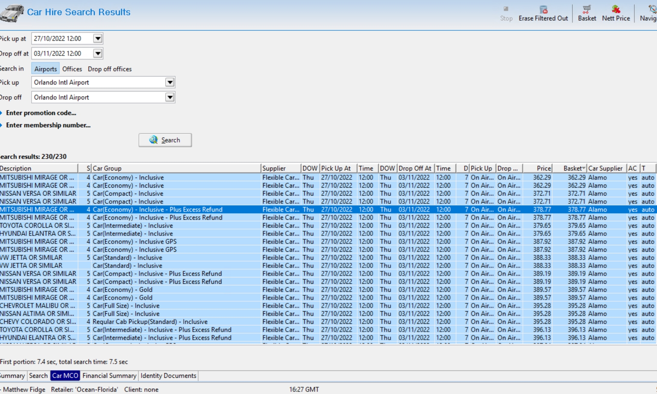Click the car logo icon in header

pos(12,13)
